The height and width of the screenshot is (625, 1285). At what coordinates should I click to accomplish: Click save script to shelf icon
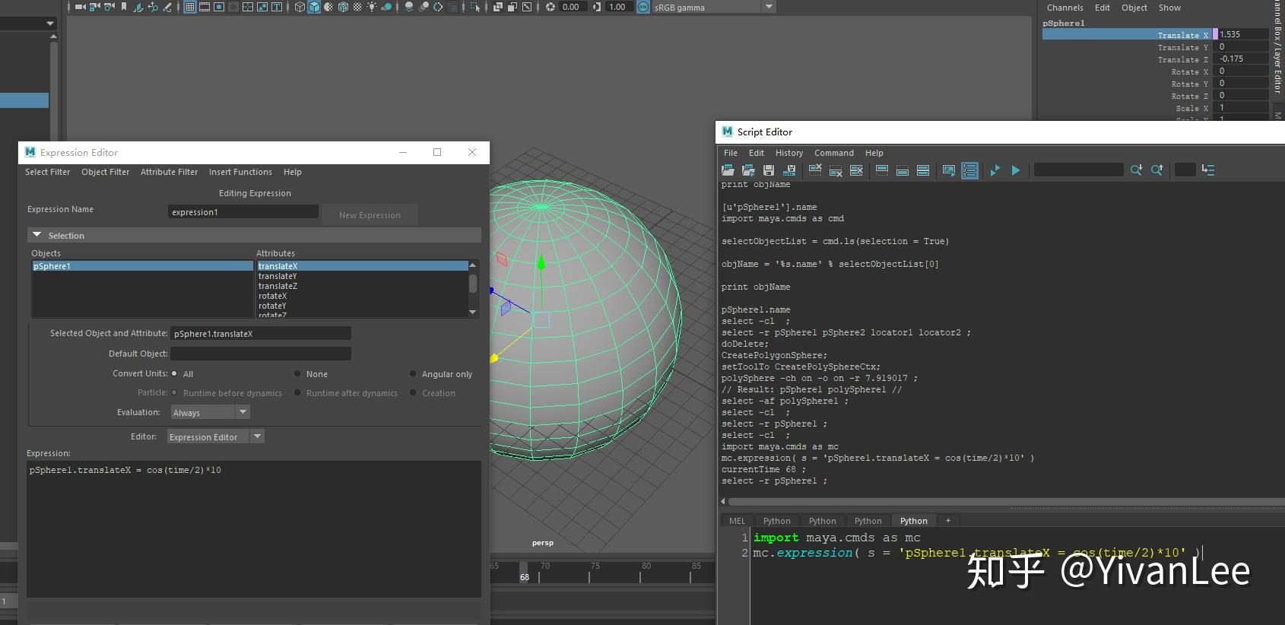tap(789, 170)
